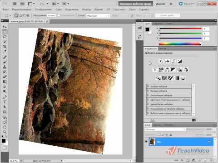The height and width of the screenshot is (163, 218).
Task: Open the CS Live button
Action: [186, 4]
